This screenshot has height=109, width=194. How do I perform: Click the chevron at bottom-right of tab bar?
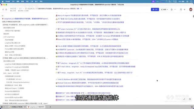192,107
